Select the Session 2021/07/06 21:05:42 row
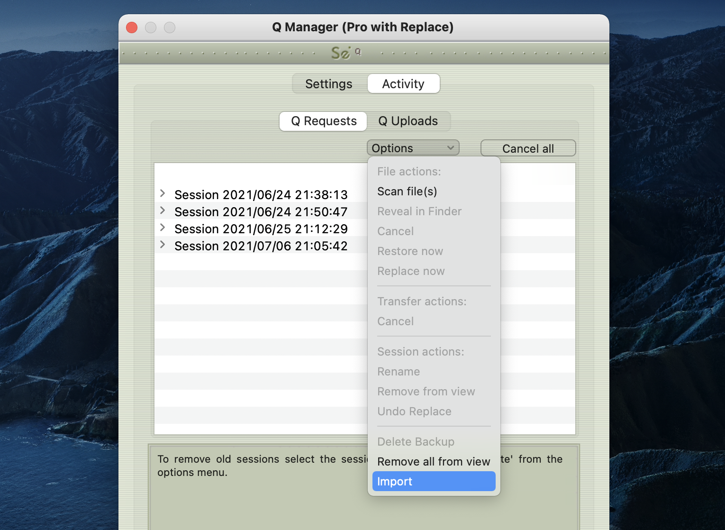This screenshot has height=530, width=725. tap(261, 246)
